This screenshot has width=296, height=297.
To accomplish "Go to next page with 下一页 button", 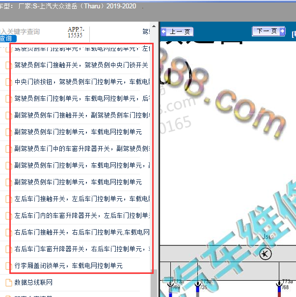I will (x=269, y=31).
